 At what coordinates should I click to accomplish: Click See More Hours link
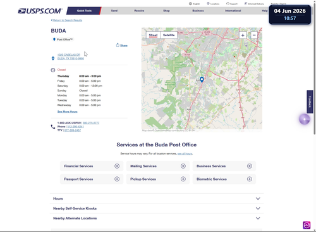pyautogui.click(x=68, y=112)
